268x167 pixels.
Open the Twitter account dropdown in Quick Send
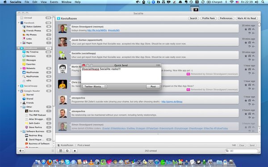point(95,86)
